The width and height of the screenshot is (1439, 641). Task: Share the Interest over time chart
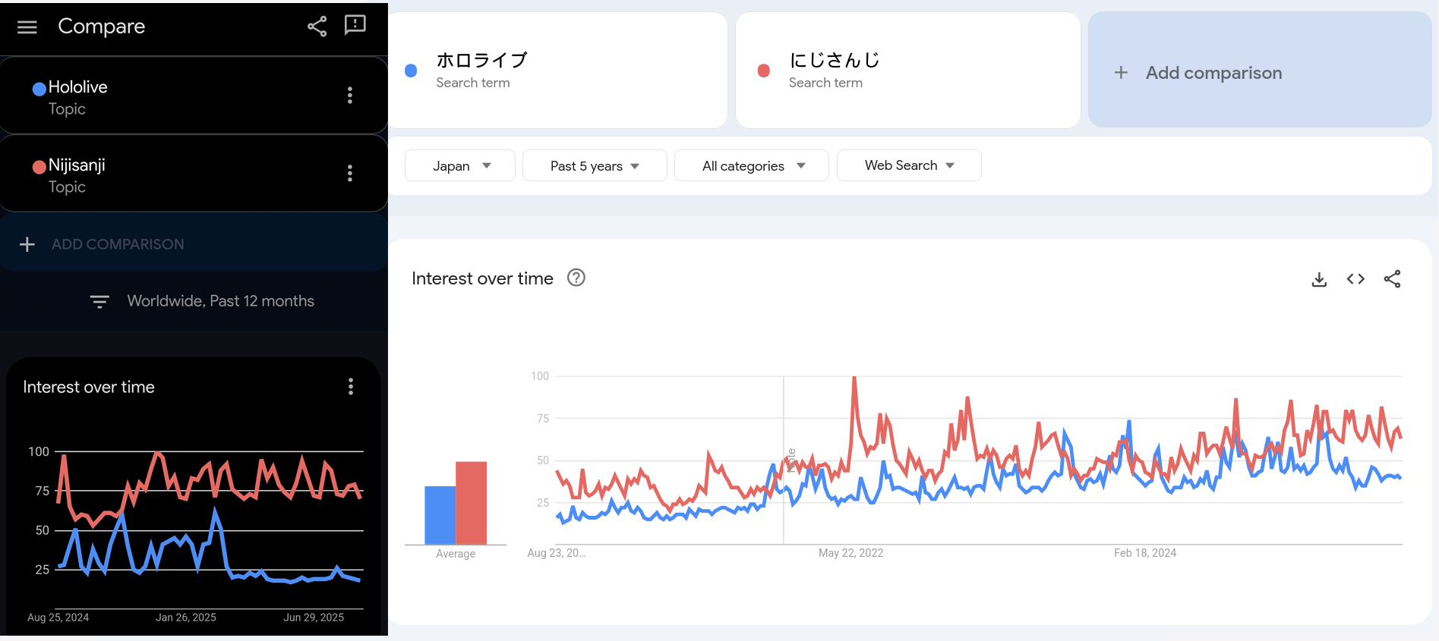click(1392, 279)
